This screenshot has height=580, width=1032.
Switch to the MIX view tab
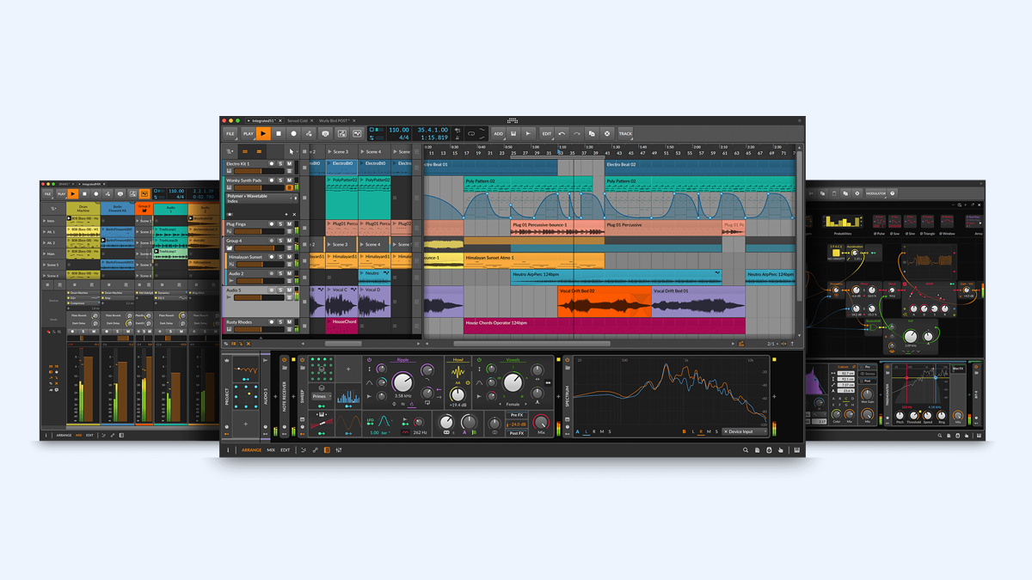coord(271,450)
